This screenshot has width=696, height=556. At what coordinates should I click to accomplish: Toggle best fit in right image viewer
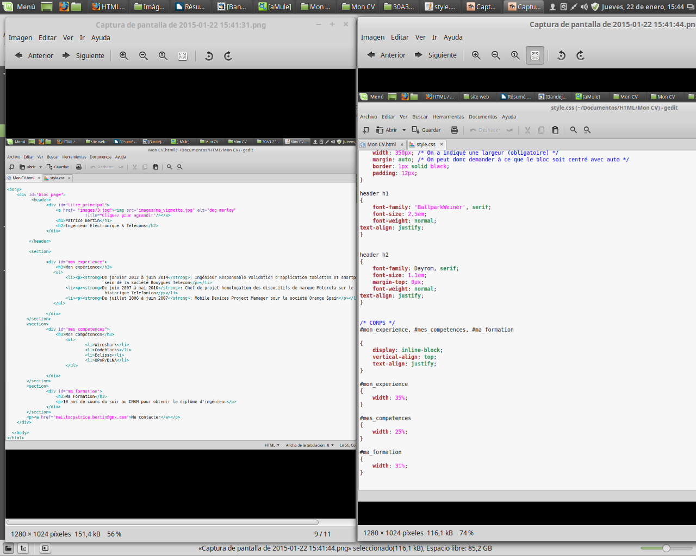(535, 55)
